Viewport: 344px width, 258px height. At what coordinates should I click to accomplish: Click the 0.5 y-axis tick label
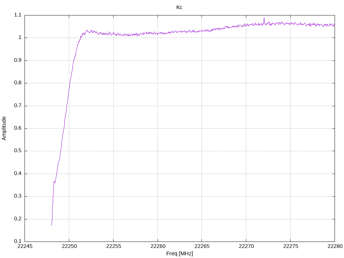click(18, 151)
